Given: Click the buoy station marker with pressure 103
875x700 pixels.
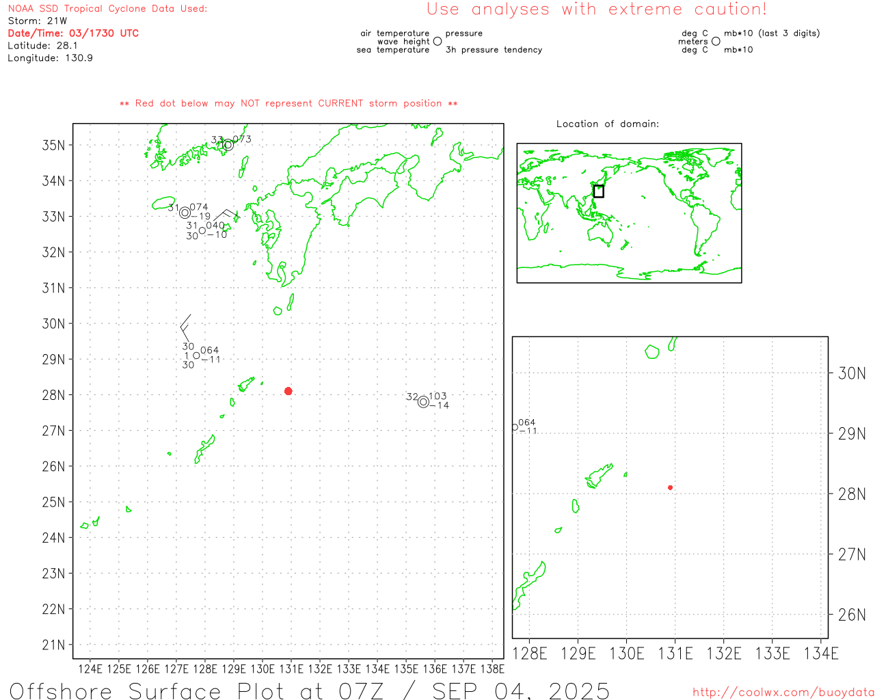Looking at the screenshot, I should 424,402.
